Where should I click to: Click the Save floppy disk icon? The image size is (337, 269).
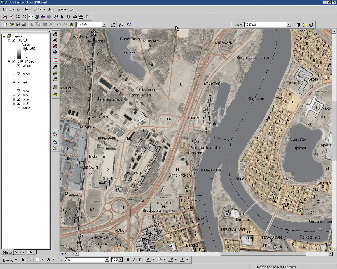coord(18,25)
